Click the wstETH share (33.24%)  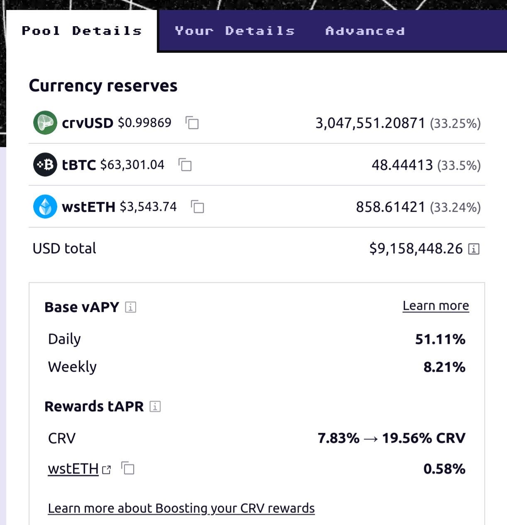(456, 207)
